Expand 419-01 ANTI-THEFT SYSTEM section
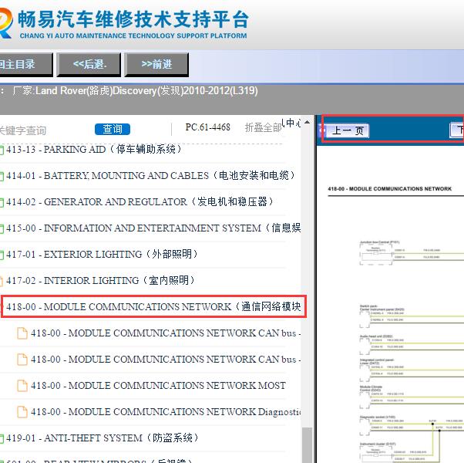 (x=103, y=438)
